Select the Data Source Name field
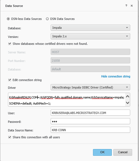 [90, 130]
